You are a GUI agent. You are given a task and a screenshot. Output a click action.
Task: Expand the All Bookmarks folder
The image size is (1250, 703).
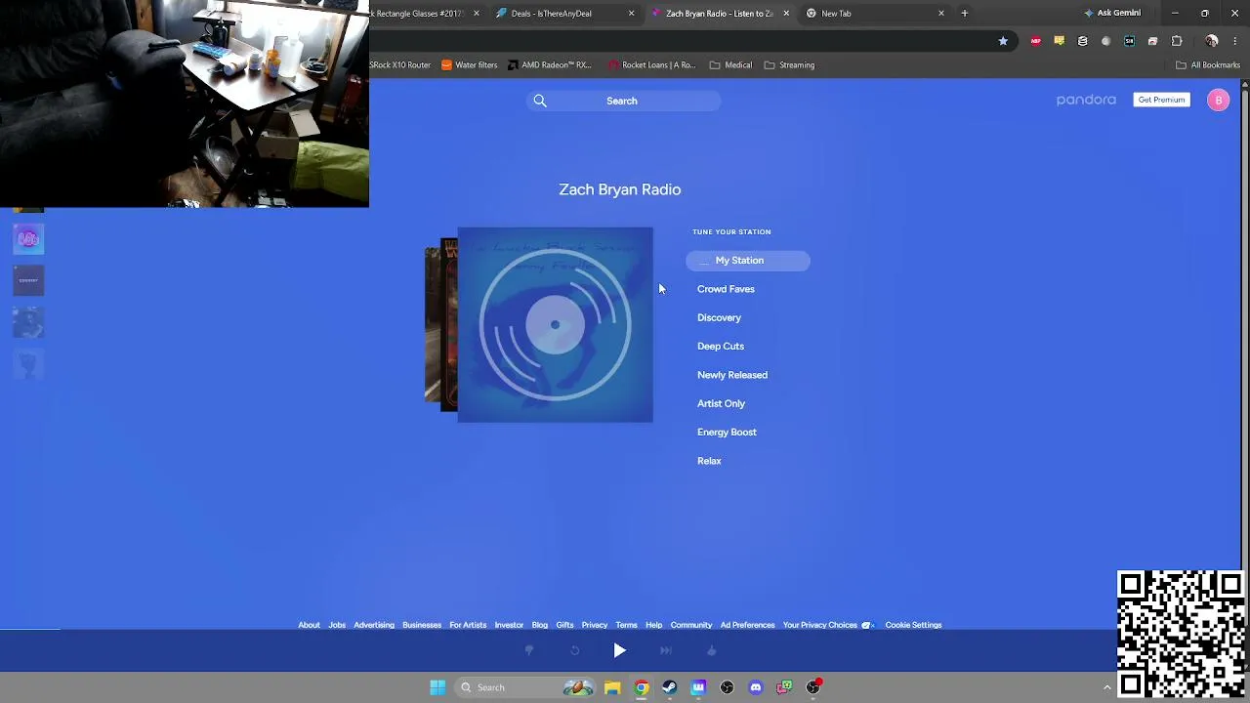(x=1208, y=65)
